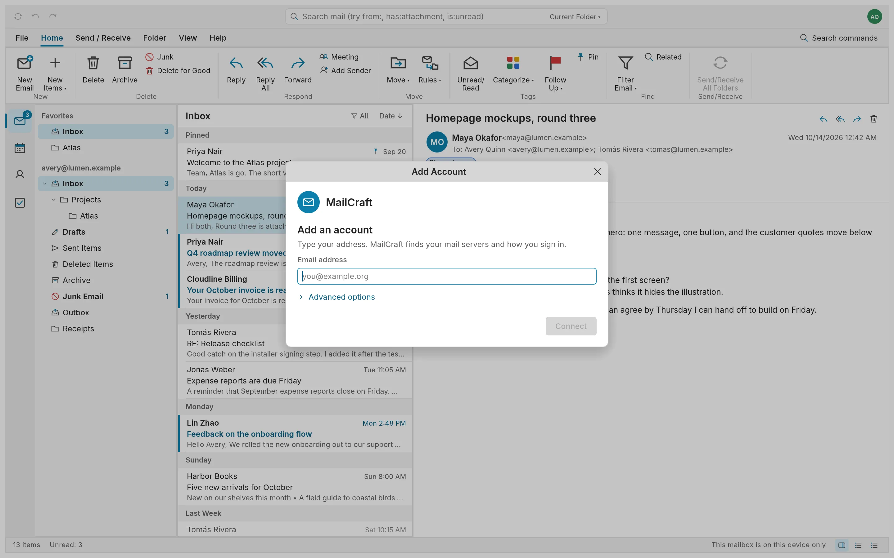
Task: Click the All filter in Inbox header
Action: pyautogui.click(x=359, y=116)
